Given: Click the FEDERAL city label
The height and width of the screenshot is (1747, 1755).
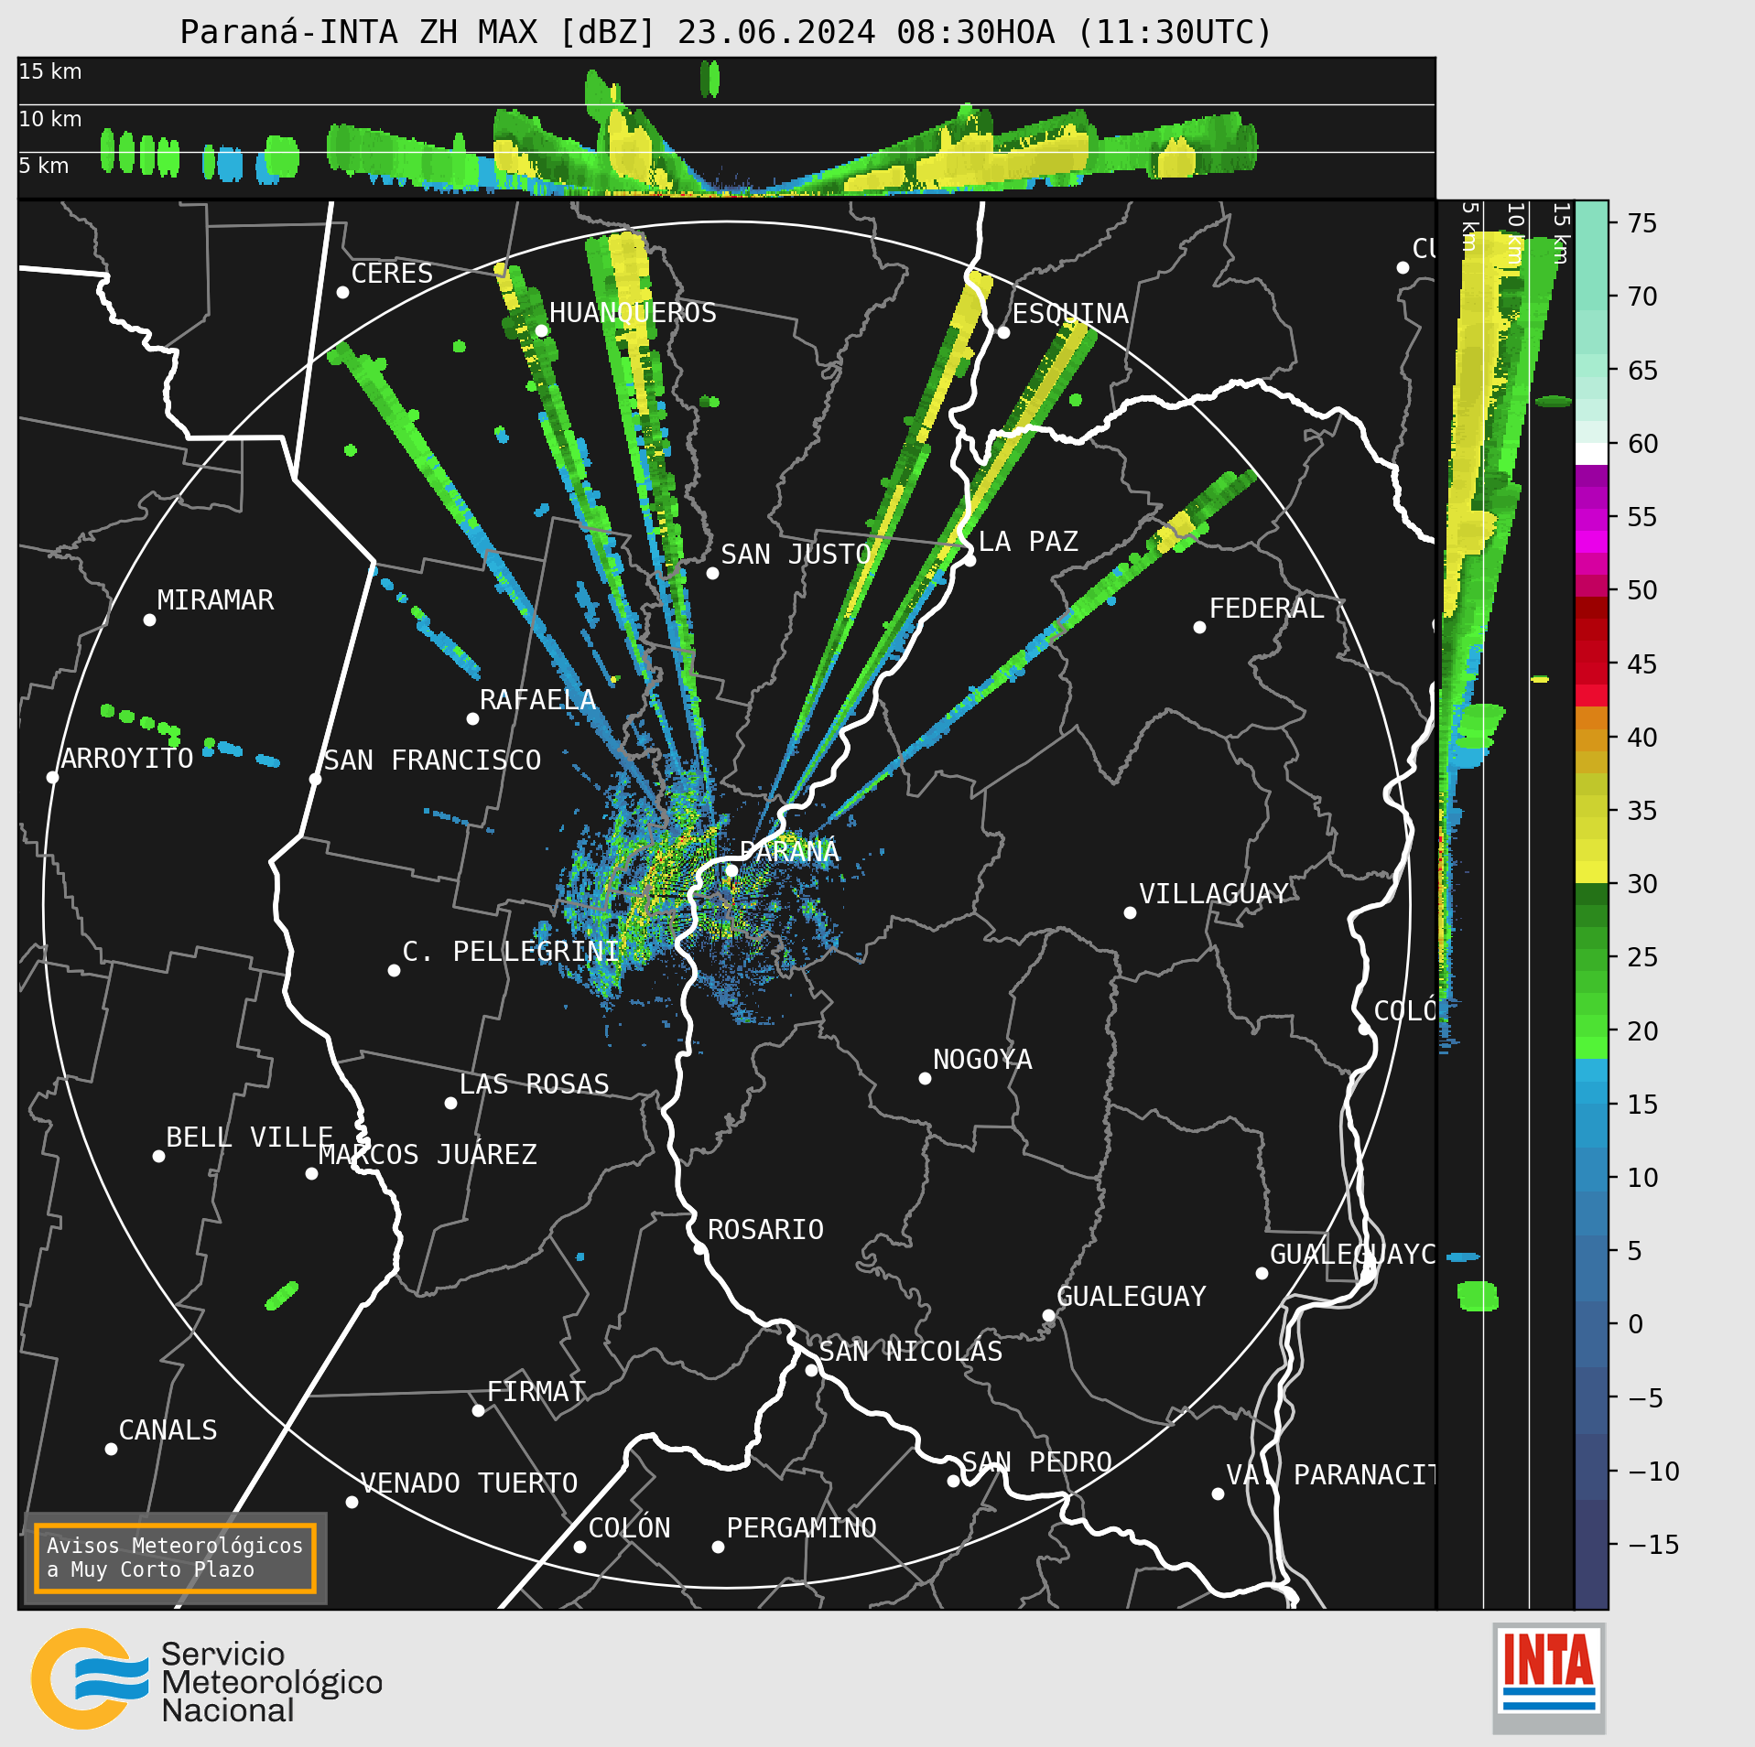Looking at the screenshot, I should (x=1266, y=609).
